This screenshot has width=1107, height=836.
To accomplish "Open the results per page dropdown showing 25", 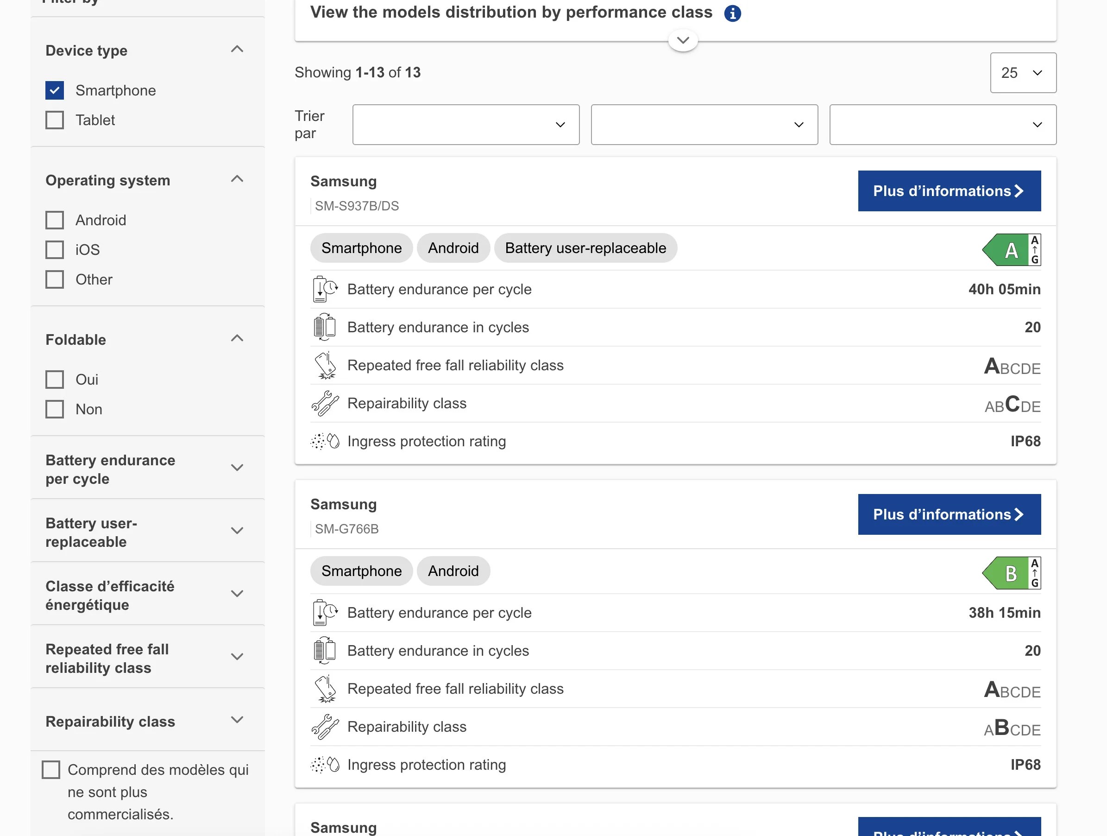I will click(x=1023, y=73).
